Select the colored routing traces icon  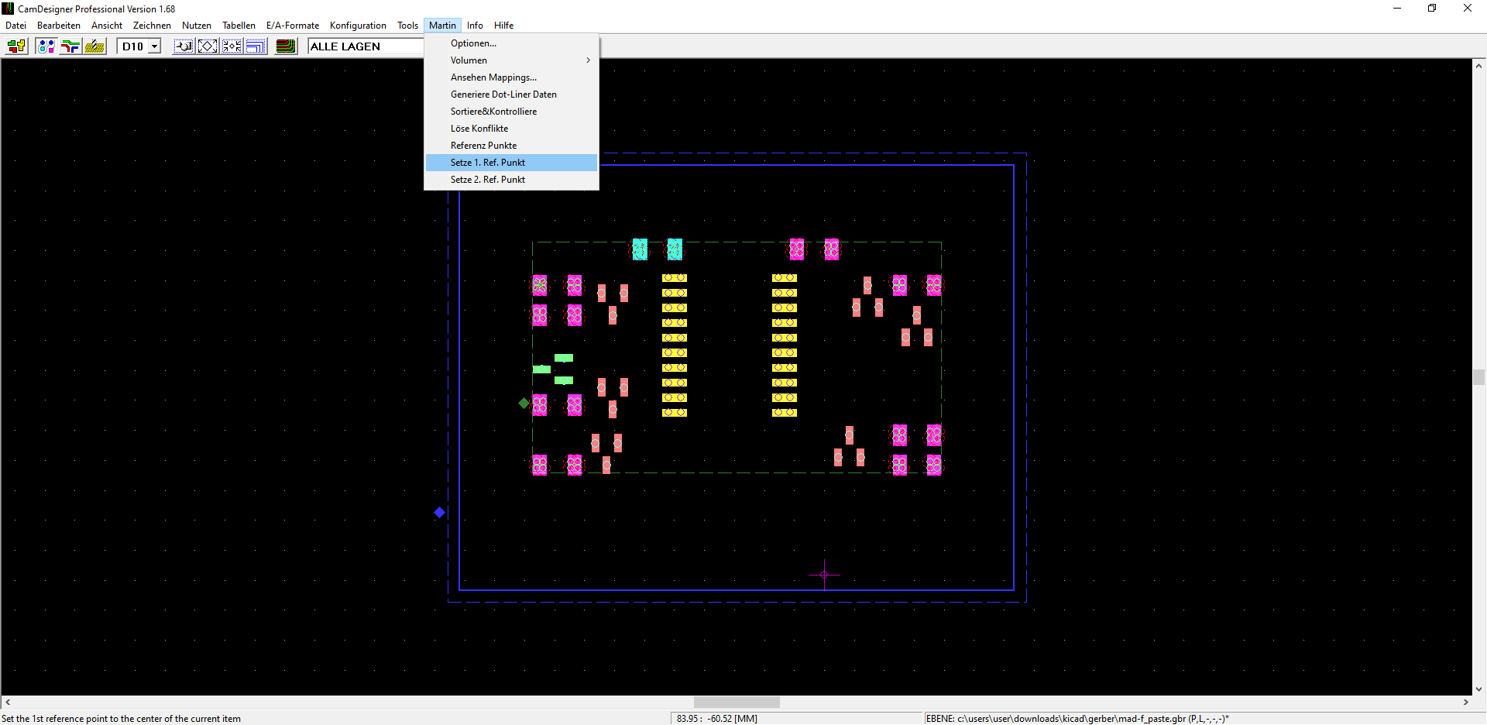point(70,46)
